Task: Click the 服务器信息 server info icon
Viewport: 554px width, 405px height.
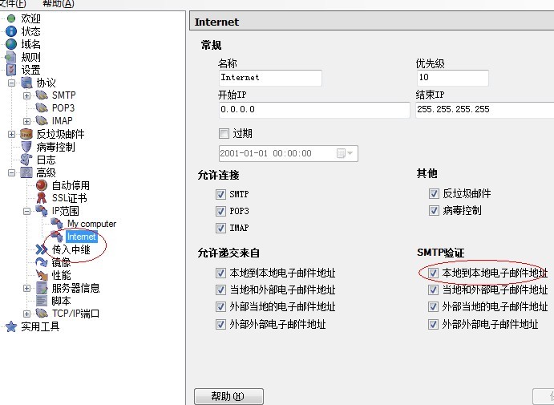Action: coord(42,288)
